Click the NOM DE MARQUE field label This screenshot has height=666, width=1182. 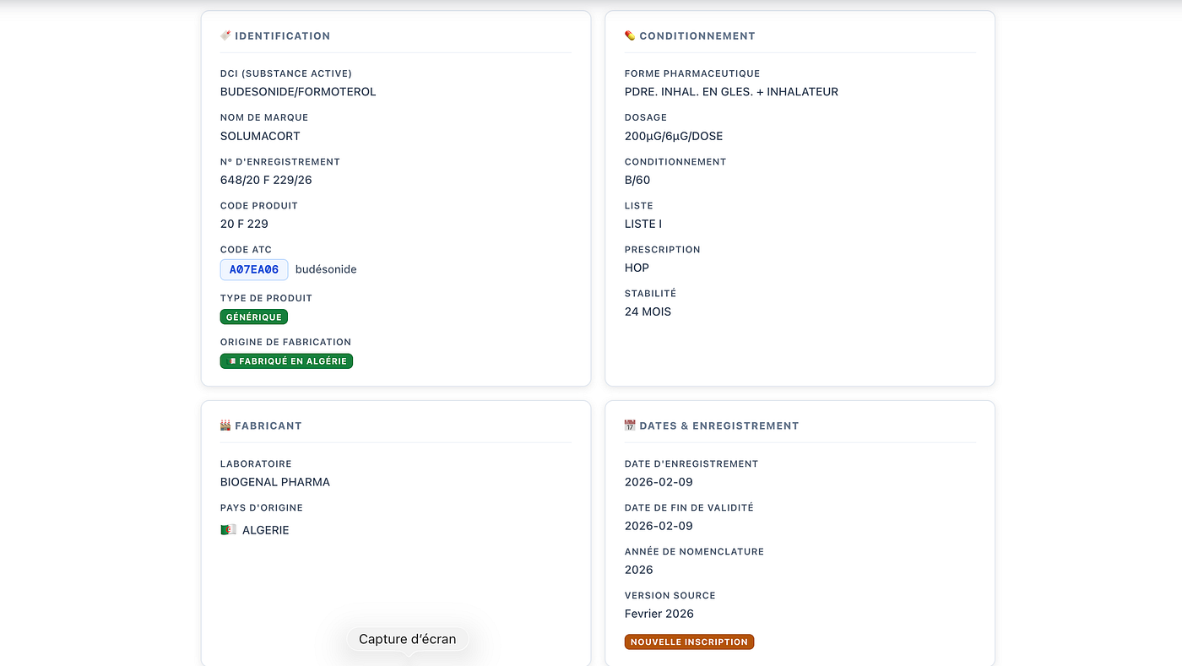264,117
